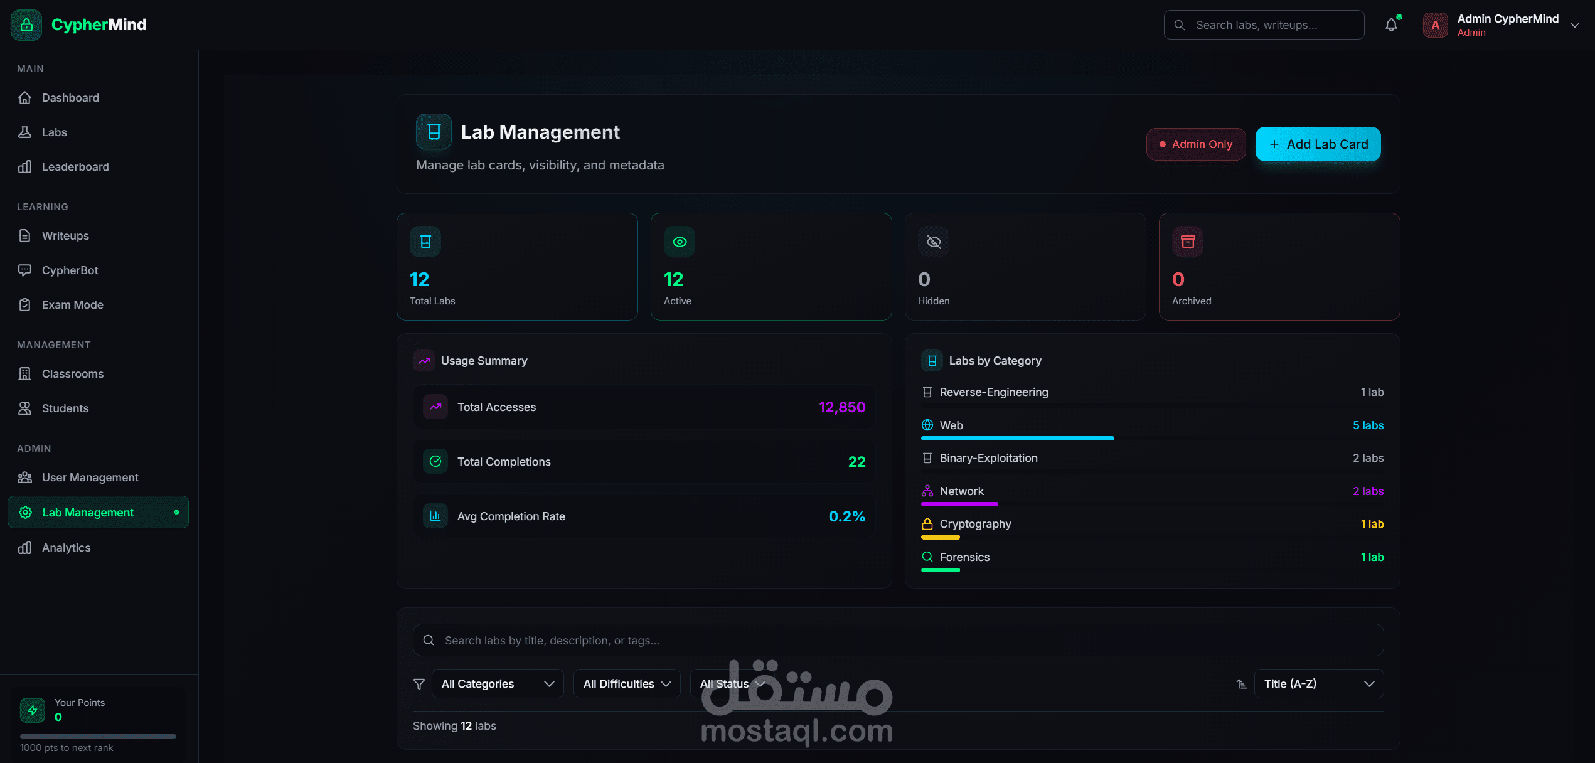This screenshot has height=763, width=1595.
Task: Click the Admin Only badge
Action: 1195,144
